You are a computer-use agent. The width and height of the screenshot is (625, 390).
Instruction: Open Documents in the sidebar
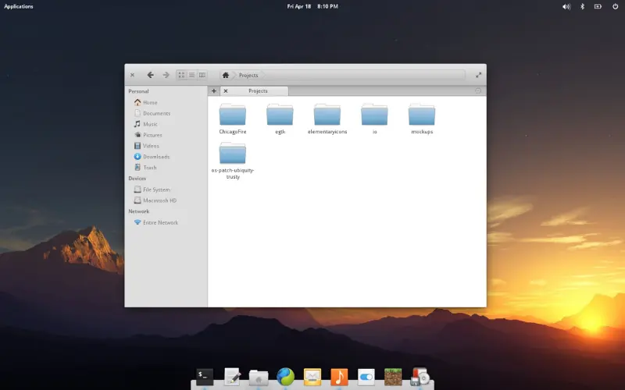pos(152,113)
